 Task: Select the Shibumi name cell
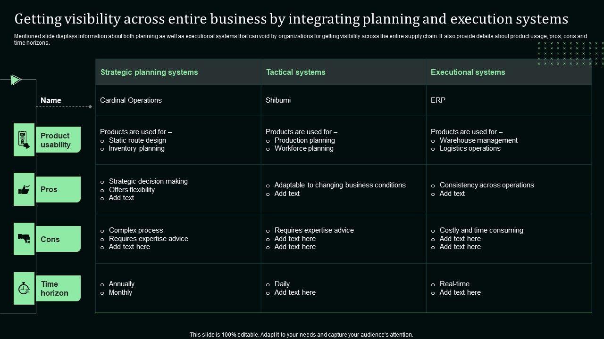(278, 100)
